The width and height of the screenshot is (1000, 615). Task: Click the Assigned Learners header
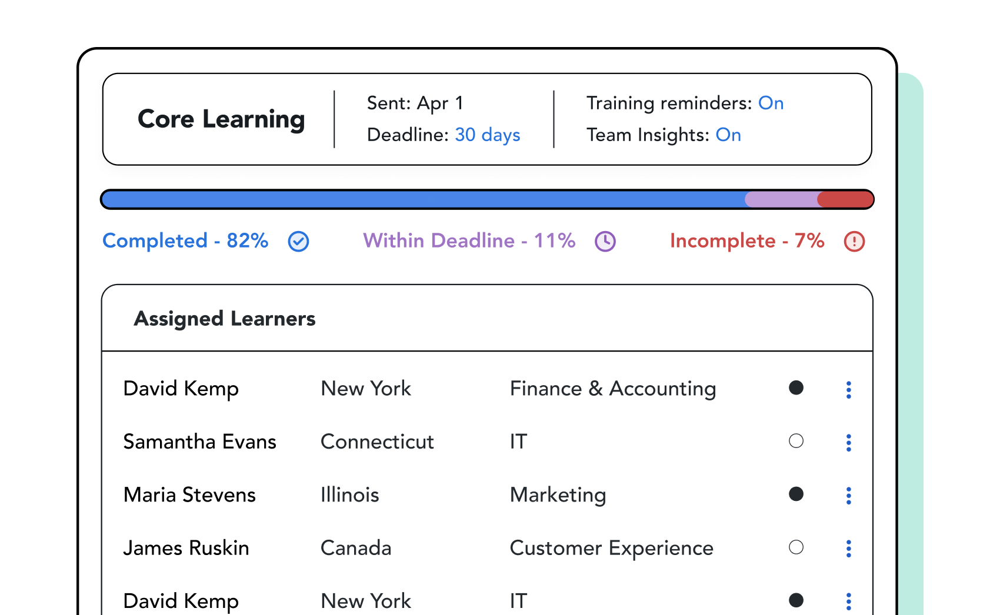(225, 319)
